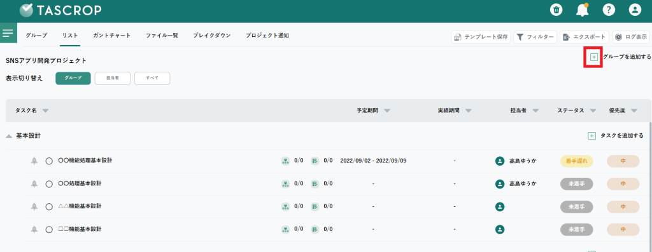Open タスク名 column sort dropdown
This screenshot has width=652, height=252.
pyautogui.click(x=45, y=111)
